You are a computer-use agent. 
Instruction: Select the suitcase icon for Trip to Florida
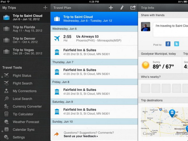click(x=6, y=29)
